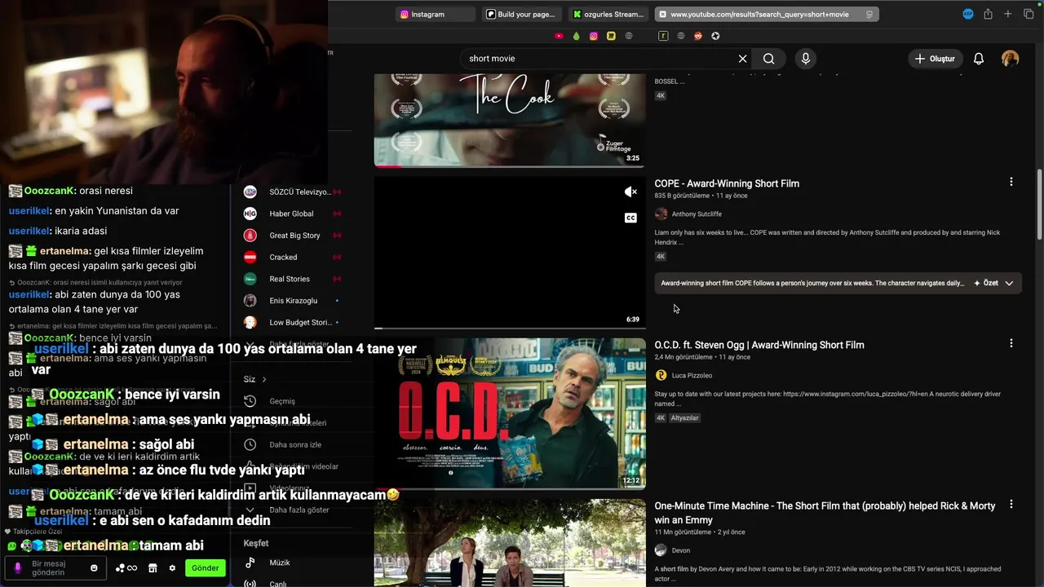Clear the 'short movie' search text
The height and width of the screenshot is (587, 1044).
[x=742, y=59]
